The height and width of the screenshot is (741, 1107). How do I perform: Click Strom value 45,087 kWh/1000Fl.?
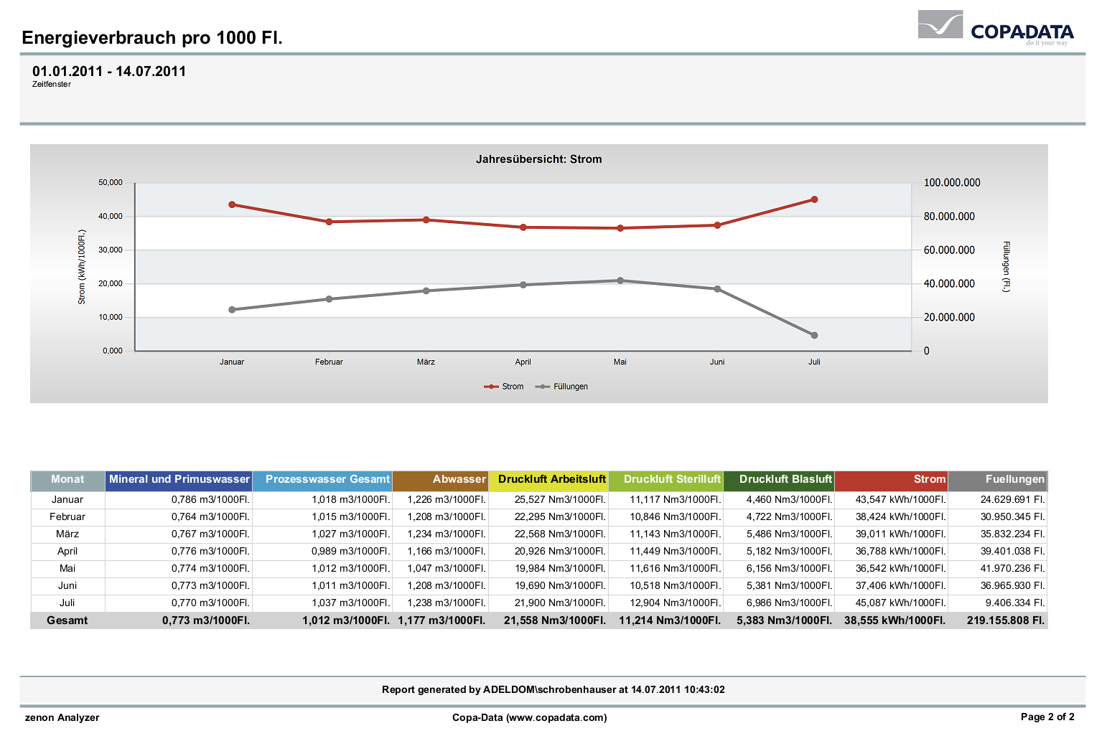pos(900,603)
